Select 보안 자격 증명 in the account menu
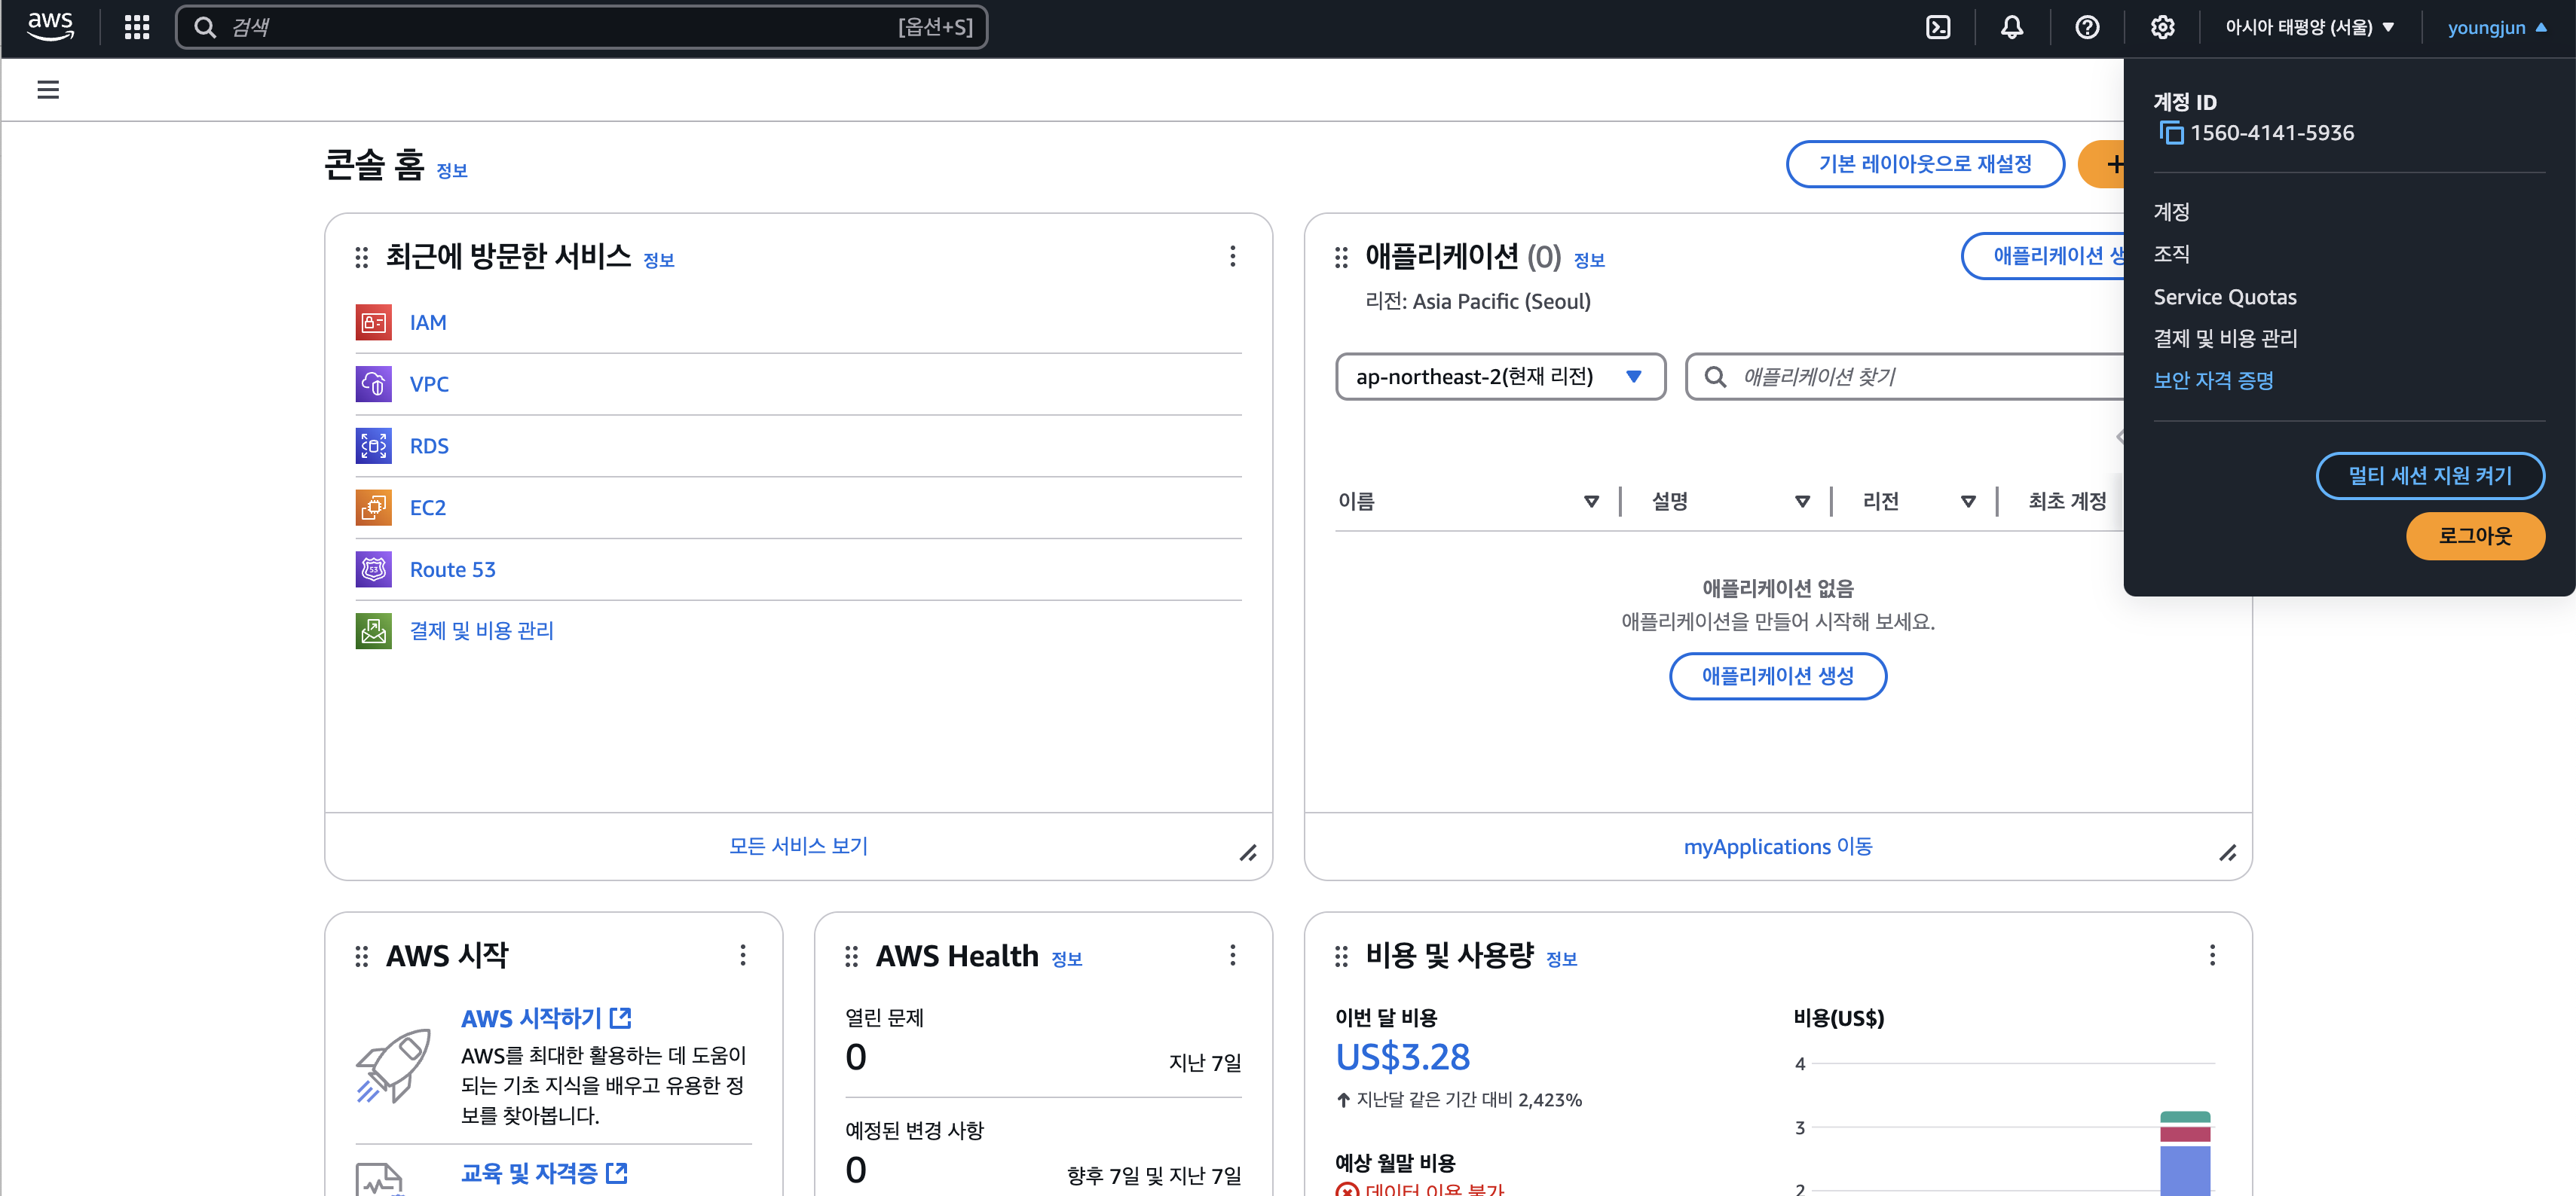This screenshot has width=2576, height=1196. [2213, 380]
